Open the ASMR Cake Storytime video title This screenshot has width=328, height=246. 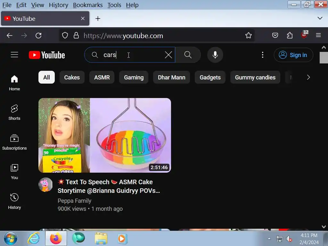click(x=109, y=186)
